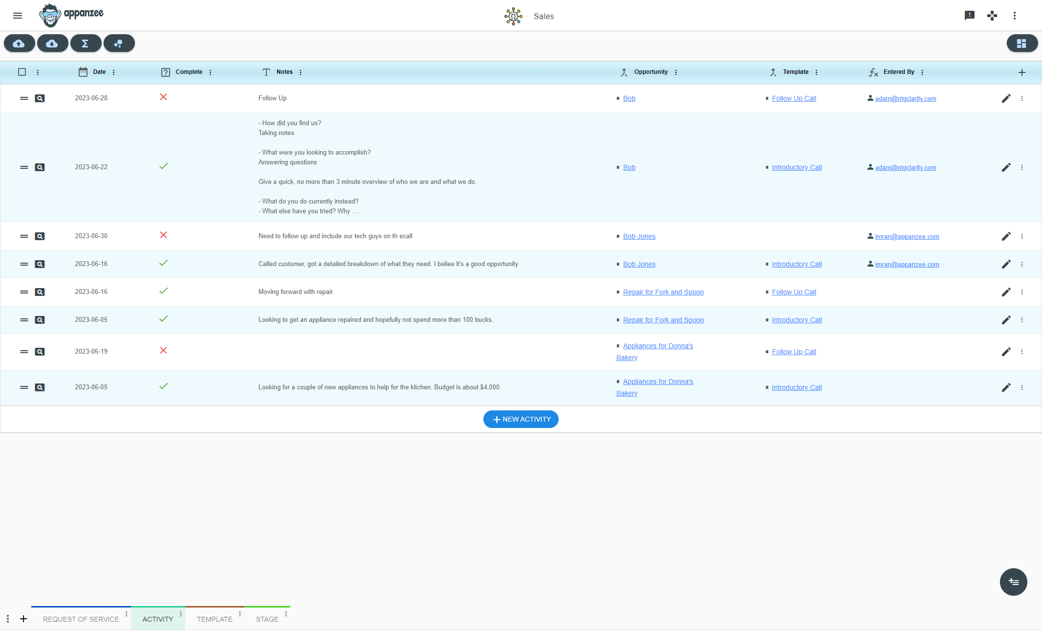Toggle Complete checkmark for Moving forward row
The height and width of the screenshot is (630, 1042).
point(164,291)
